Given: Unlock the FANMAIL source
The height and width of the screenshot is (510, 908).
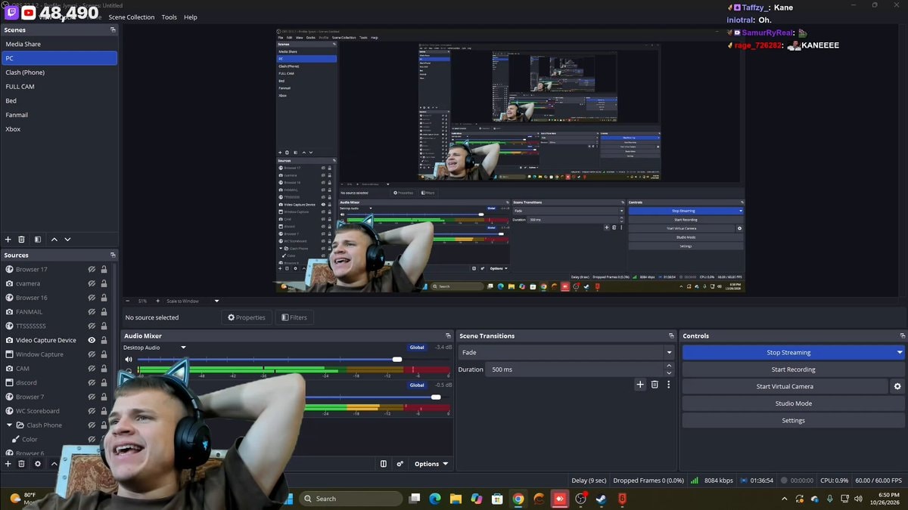Looking at the screenshot, I should click(104, 312).
